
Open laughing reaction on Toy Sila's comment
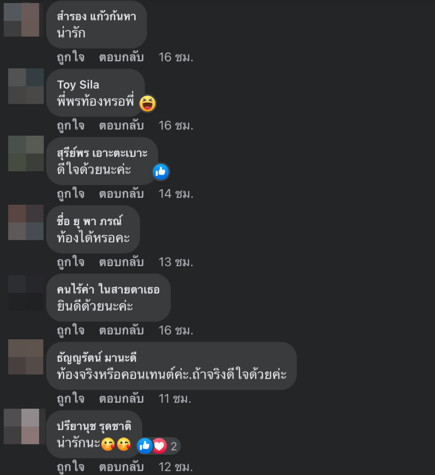tap(147, 103)
